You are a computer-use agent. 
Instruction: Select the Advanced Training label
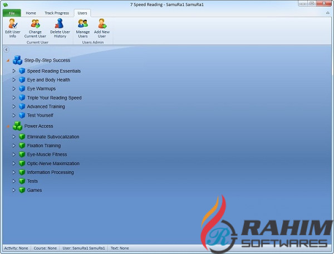point(46,106)
